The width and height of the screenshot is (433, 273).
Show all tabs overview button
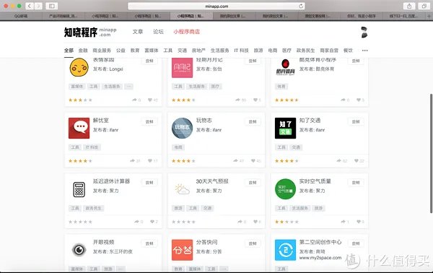[x=424, y=6]
